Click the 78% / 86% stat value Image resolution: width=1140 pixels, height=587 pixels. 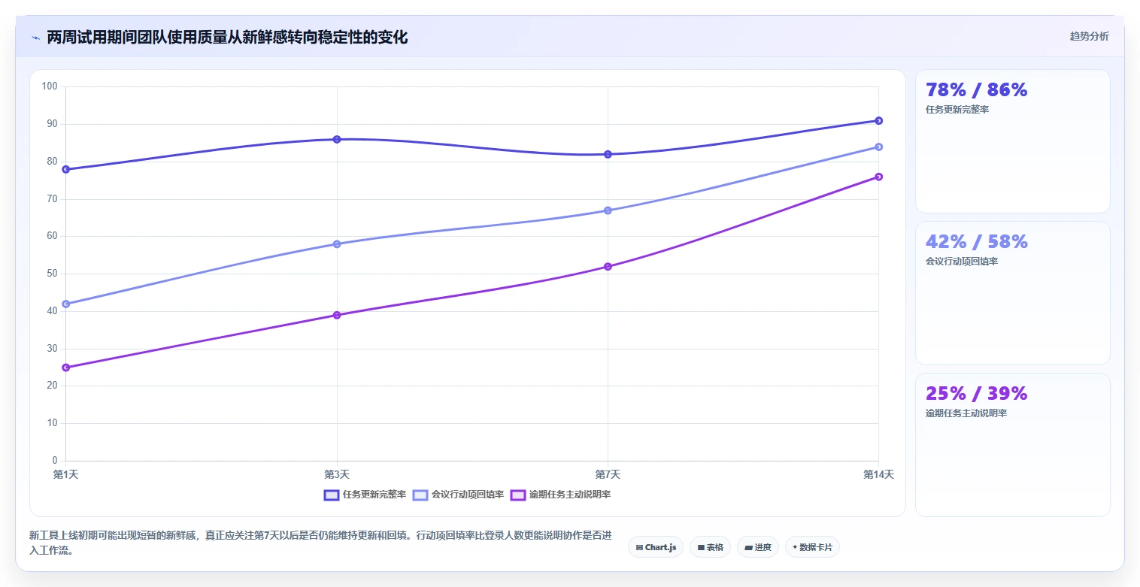[976, 89]
